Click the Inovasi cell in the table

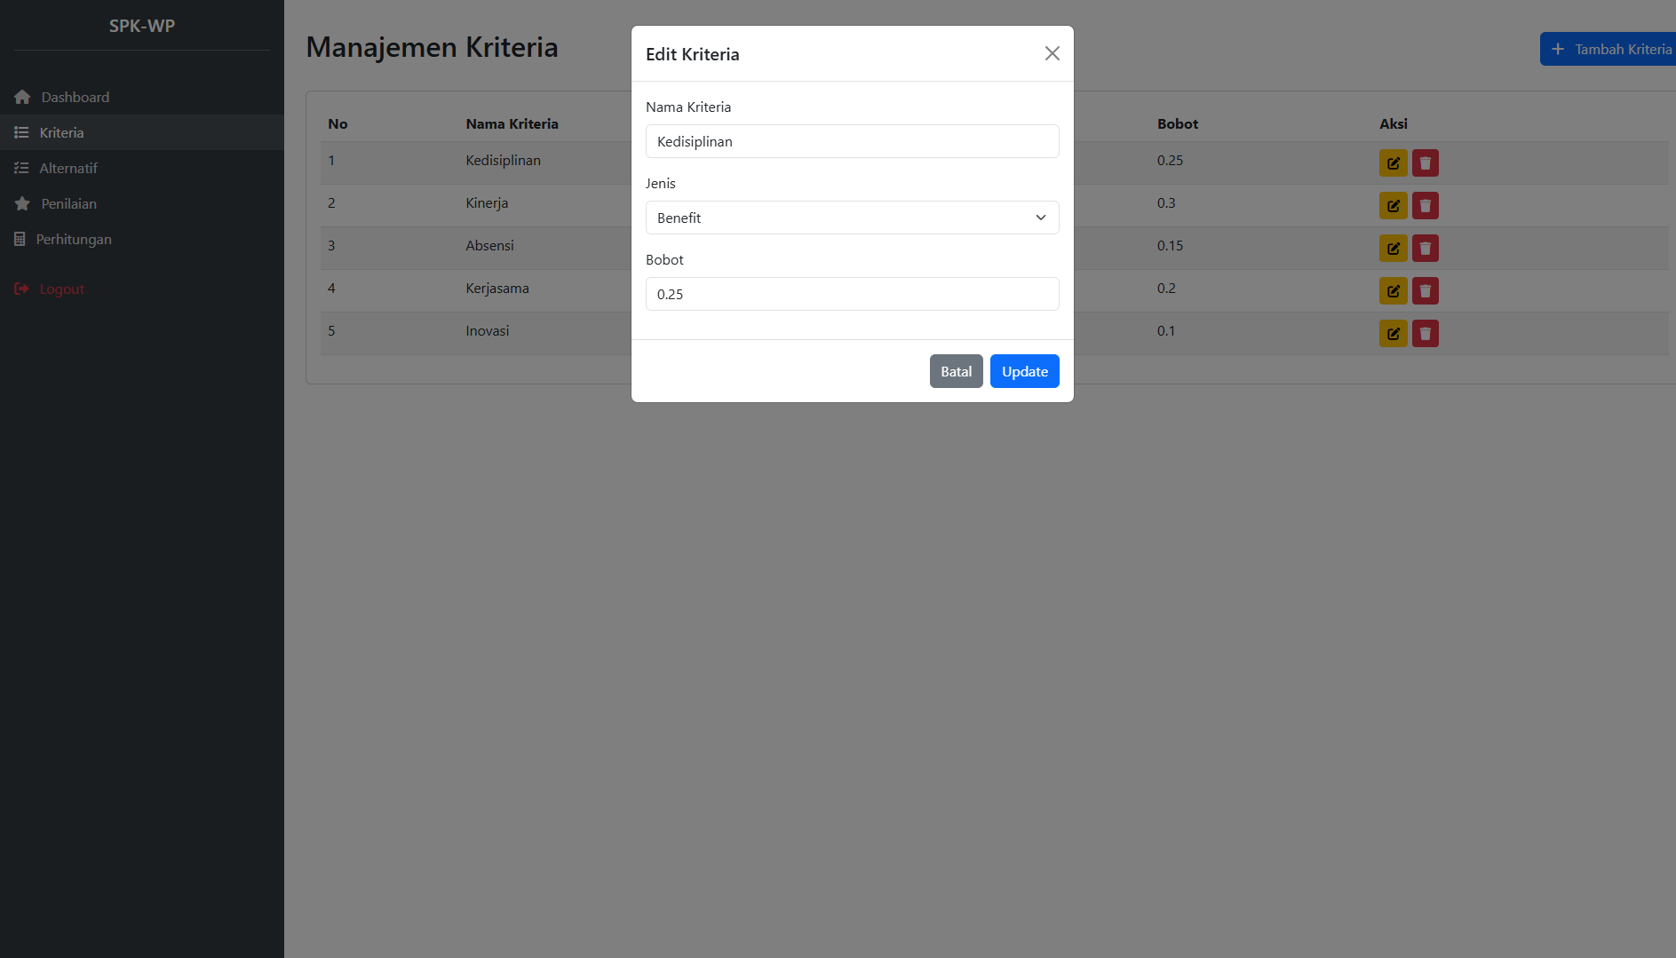pyautogui.click(x=488, y=330)
